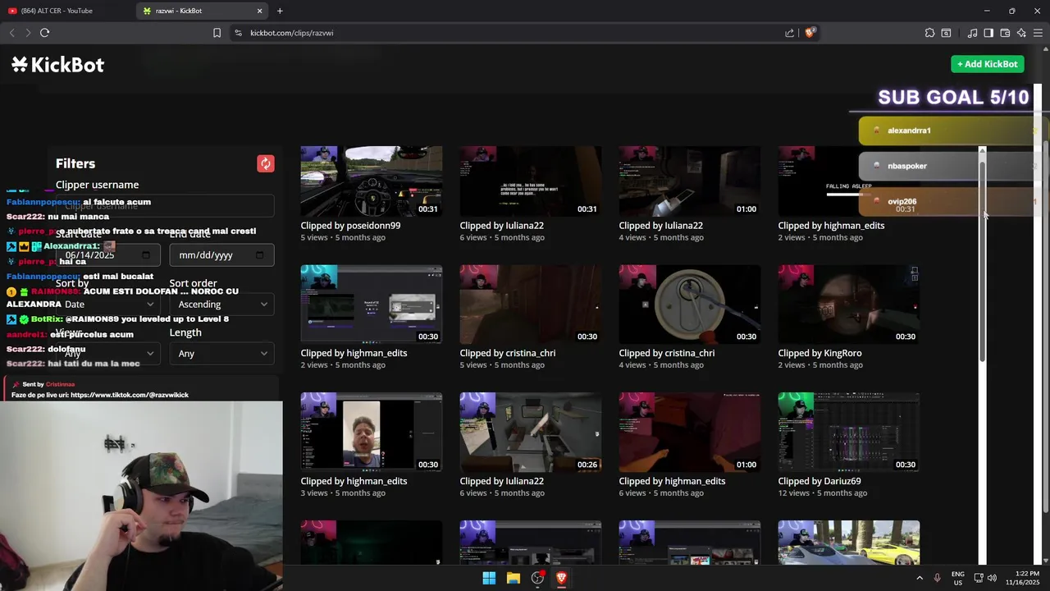Play Iuliana22's 00:26 clip thumbnail
The width and height of the screenshot is (1050, 591).
click(530, 432)
